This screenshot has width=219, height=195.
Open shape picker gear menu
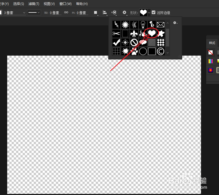pyautogui.click(x=175, y=23)
